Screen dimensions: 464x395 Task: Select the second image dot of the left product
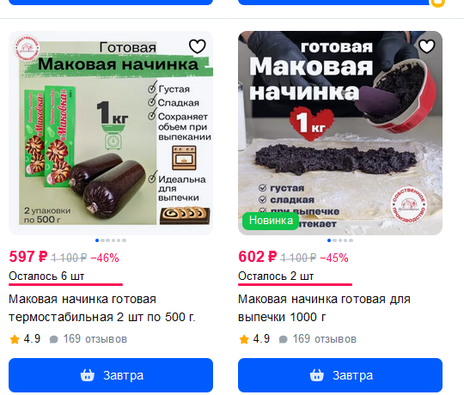(x=103, y=240)
